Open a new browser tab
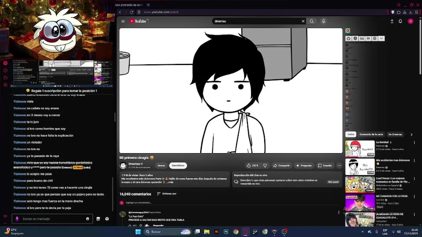The image size is (422, 237). pyautogui.click(x=148, y=5)
